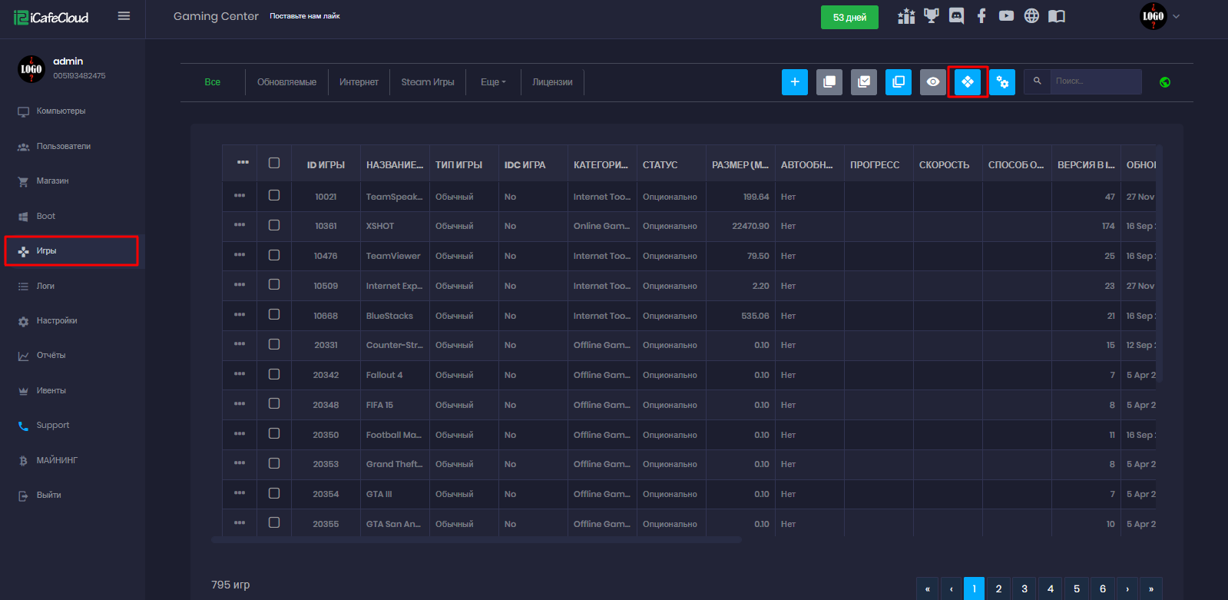Viewport: 1228px width, 600px height.
Task: Select the Все filter tab
Action: 213,82
